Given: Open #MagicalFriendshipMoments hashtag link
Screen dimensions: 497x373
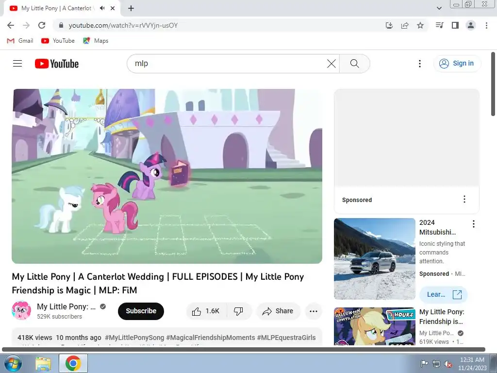Looking at the screenshot, I should coord(211,338).
